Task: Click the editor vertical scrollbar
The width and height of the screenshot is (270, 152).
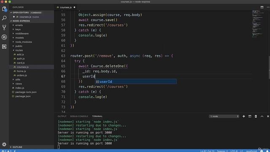Action: [x=269, y=67]
